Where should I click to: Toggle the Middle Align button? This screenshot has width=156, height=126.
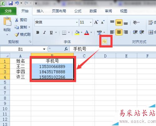[119, 22]
